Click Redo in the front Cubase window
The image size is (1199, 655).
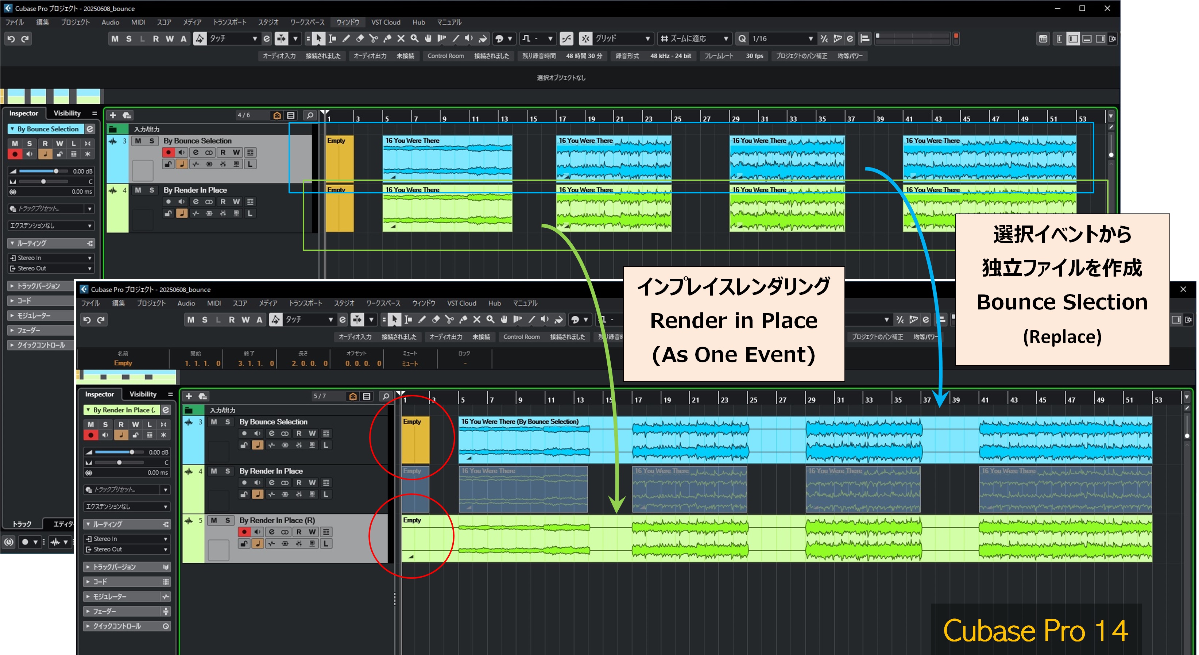[101, 320]
